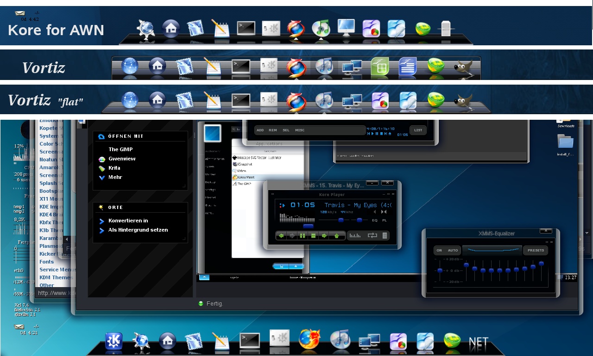Choose Gwenview under Öffnen mit
This screenshot has width=593, height=356.
click(x=122, y=159)
